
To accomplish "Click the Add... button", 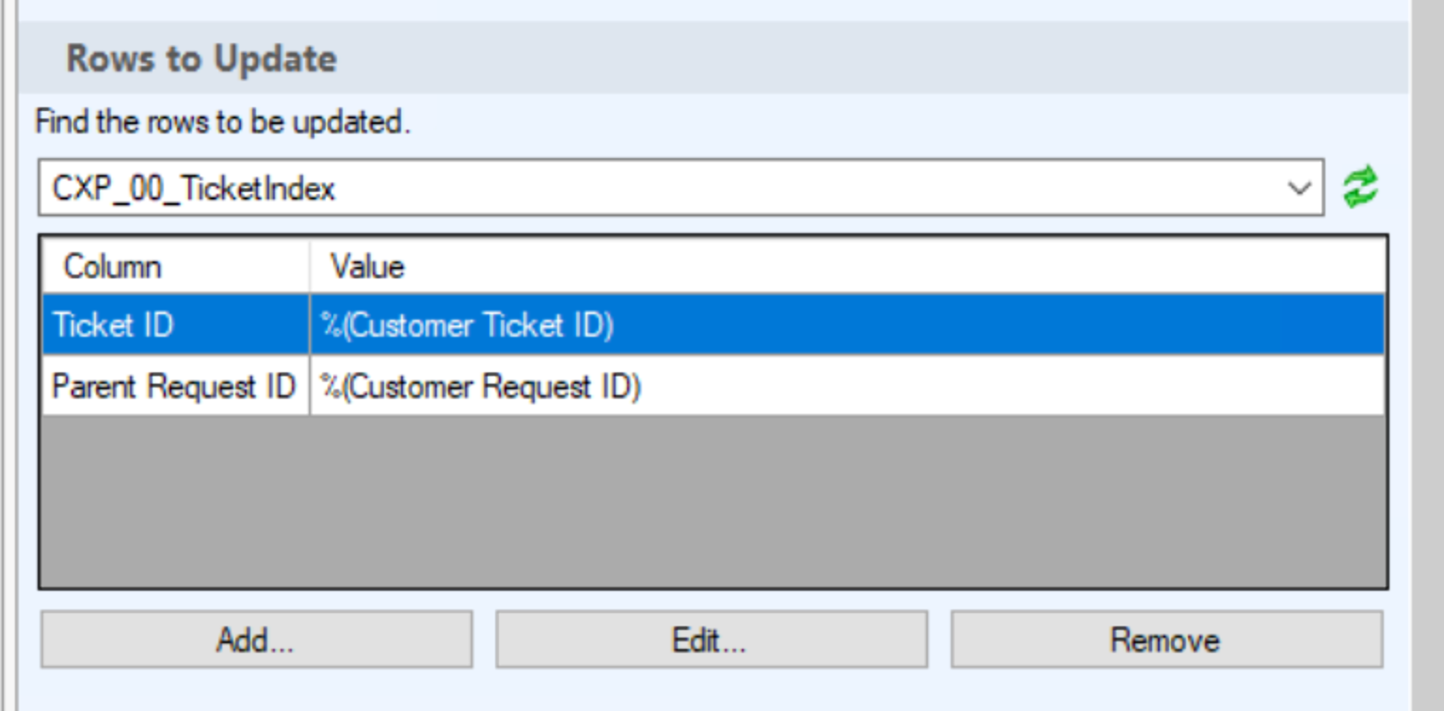I will tap(256, 640).
